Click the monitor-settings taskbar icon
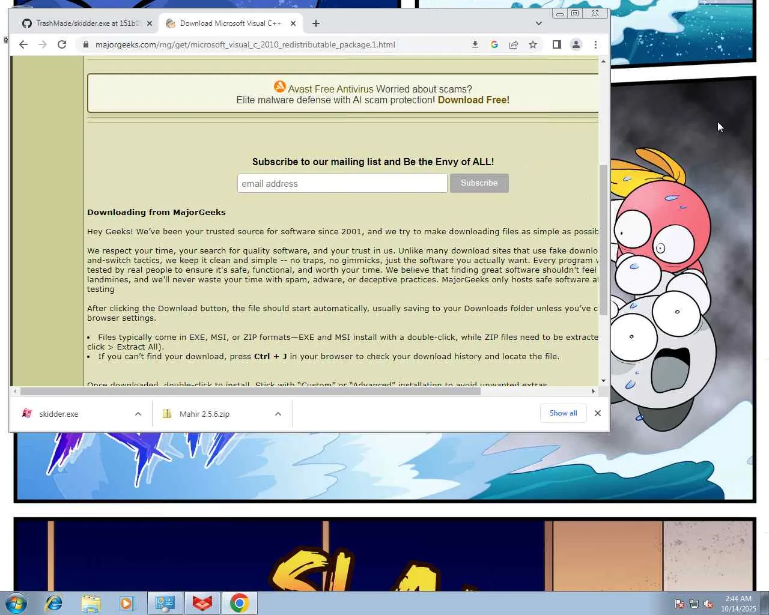The width and height of the screenshot is (769, 615). (x=165, y=603)
